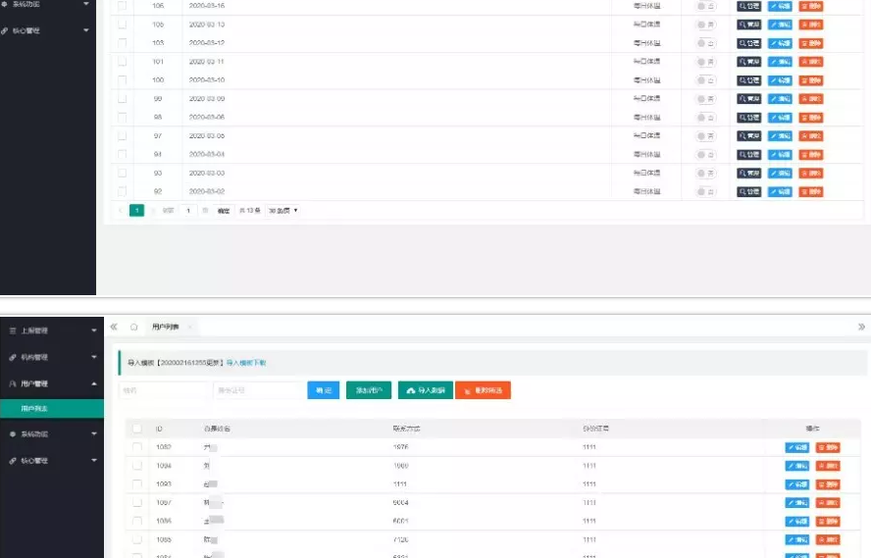The image size is (871, 558).
Task: Check the select-all checkbox in user table header
Action: point(137,429)
